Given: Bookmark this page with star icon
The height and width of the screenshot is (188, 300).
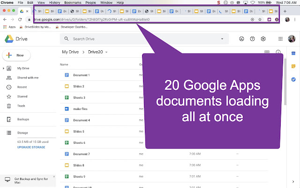Looking at the screenshot, I should pos(260,20).
